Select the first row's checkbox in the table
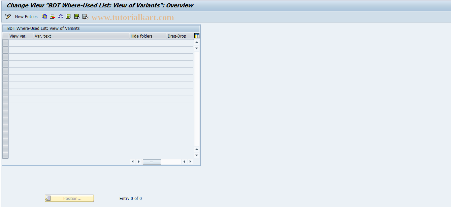451x207 pixels. (x=5, y=42)
